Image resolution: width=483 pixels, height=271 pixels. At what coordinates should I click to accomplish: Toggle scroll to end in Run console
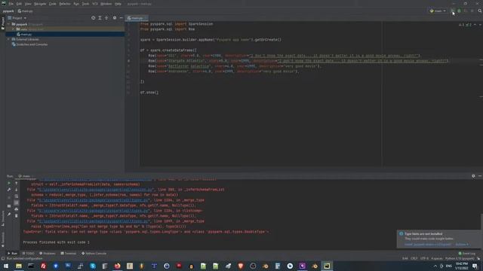pyautogui.click(x=17, y=202)
